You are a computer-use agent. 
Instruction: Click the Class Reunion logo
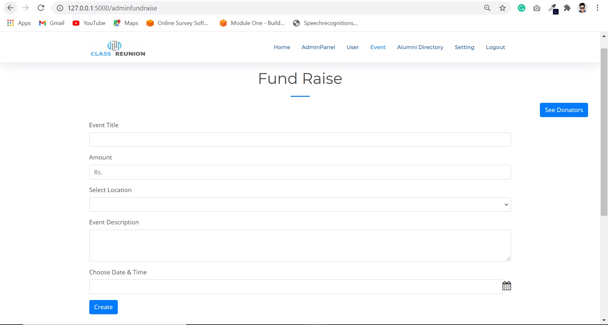click(118, 48)
